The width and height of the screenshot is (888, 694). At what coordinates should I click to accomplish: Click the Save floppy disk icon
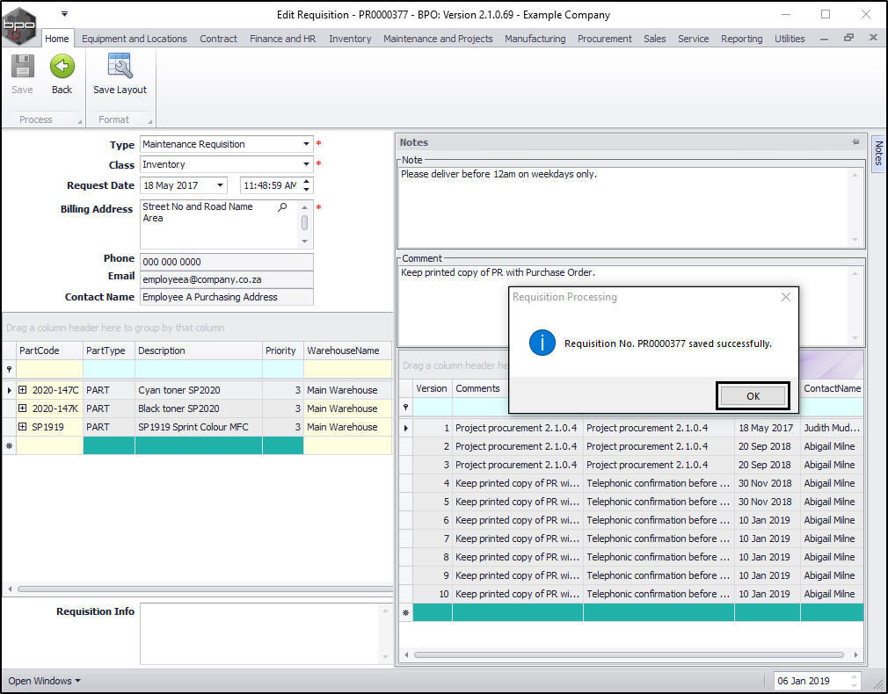[22, 68]
